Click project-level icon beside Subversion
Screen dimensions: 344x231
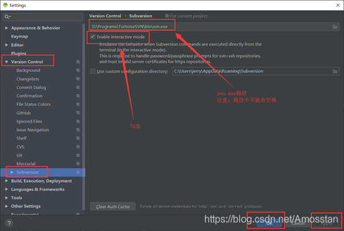(78, 172)
